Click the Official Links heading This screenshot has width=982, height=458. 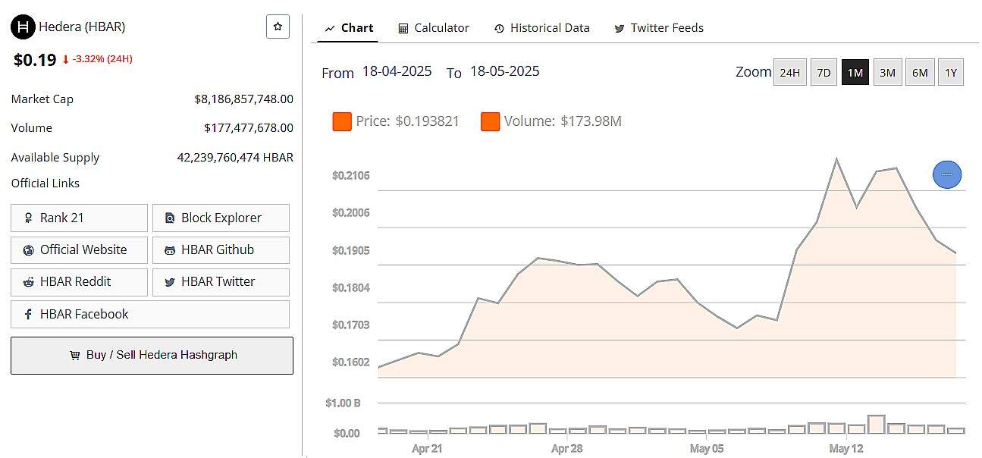tap(45, 184)
